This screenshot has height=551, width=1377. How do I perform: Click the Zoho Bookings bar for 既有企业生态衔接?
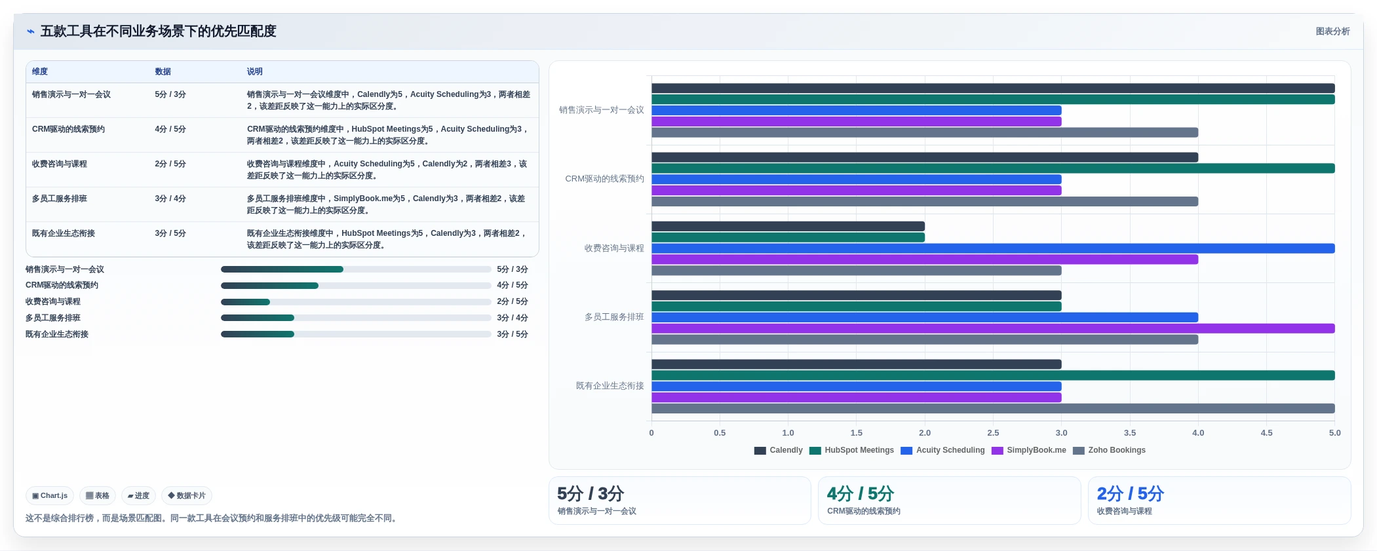pos(993,408)
